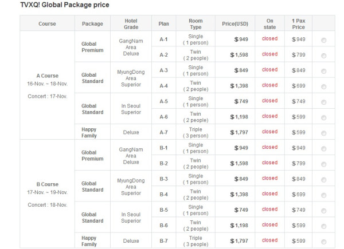This screenshot has height=249, width=344.
Task: Click the '$699' pax price in row A-4
Action: pyautogui.click(x=298, y=86)
